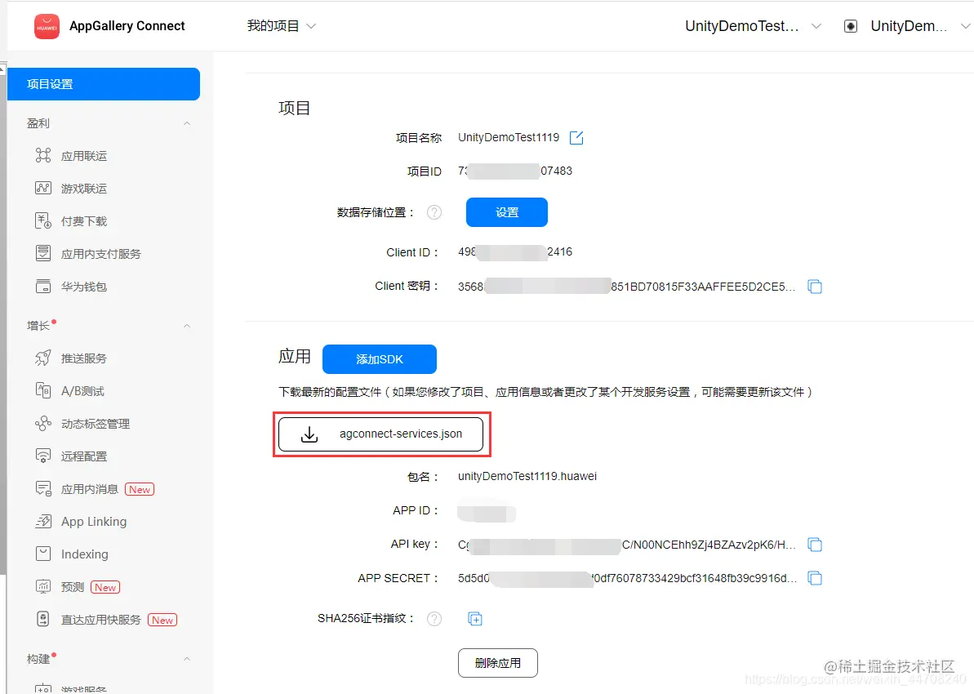Open the 数据存储位置 help tooltip

click(434, 212)
